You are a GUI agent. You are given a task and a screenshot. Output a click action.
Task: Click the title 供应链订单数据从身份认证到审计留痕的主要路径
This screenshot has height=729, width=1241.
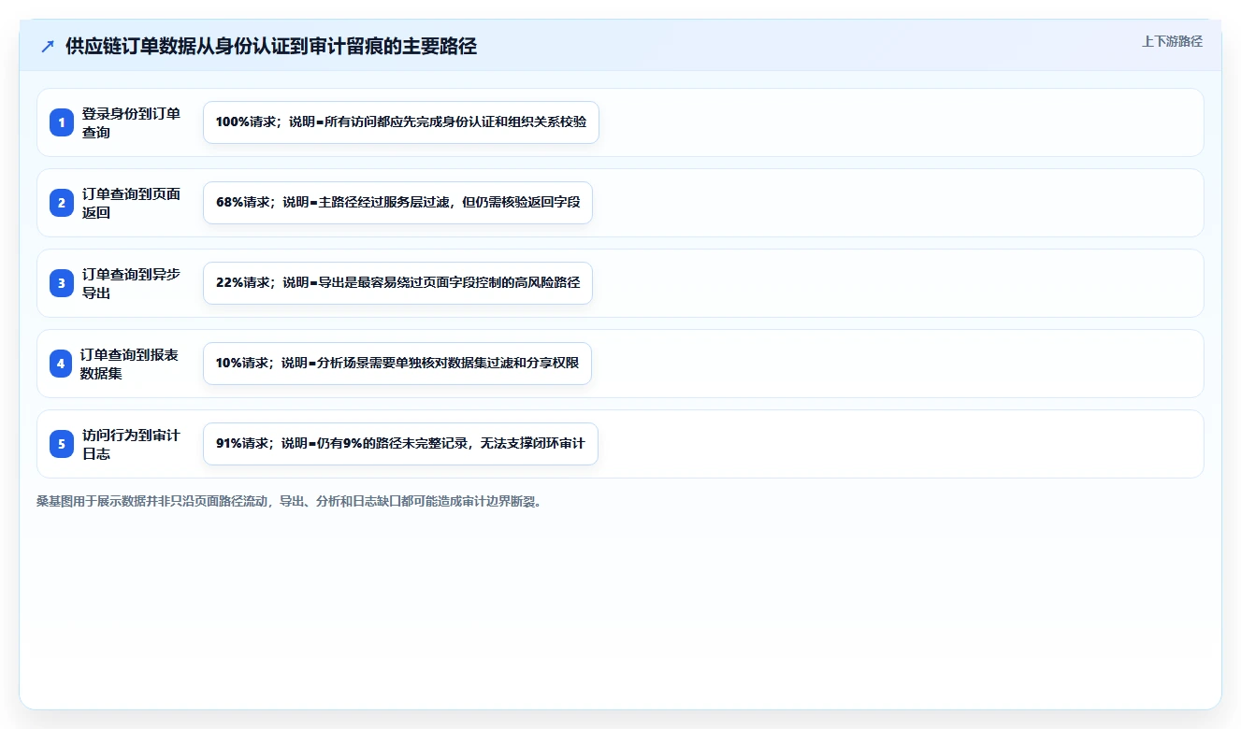point(271,46)
